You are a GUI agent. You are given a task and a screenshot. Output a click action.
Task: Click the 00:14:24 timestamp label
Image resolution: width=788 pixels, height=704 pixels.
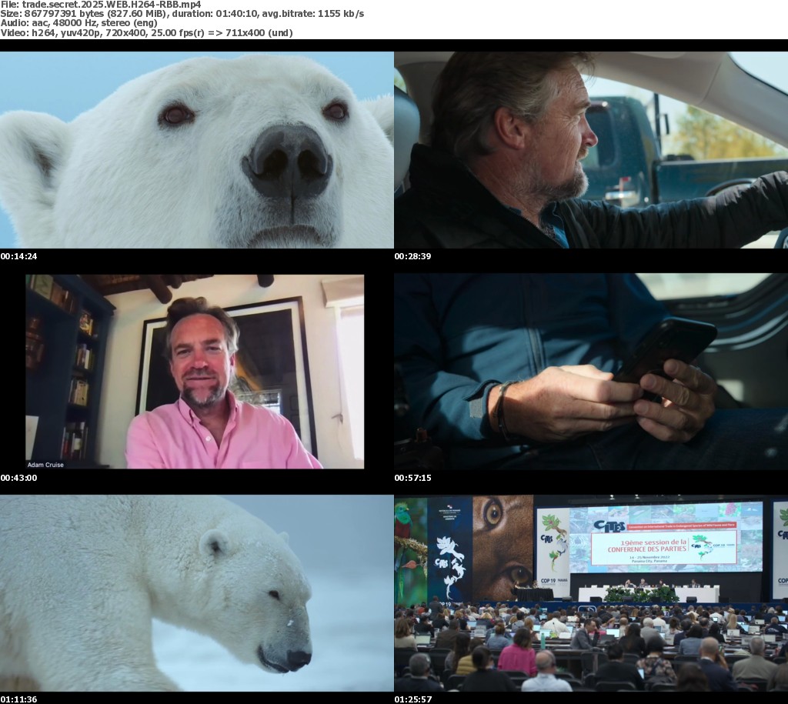coord(18,256)
